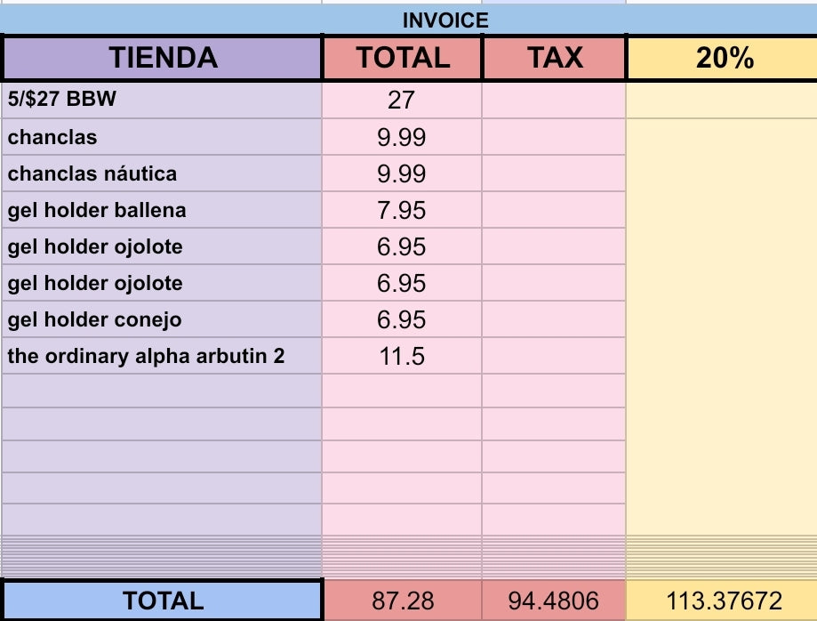The image size is (817, 621).
Task: Click the INVOICE title cell
Action: coord(445,20)
